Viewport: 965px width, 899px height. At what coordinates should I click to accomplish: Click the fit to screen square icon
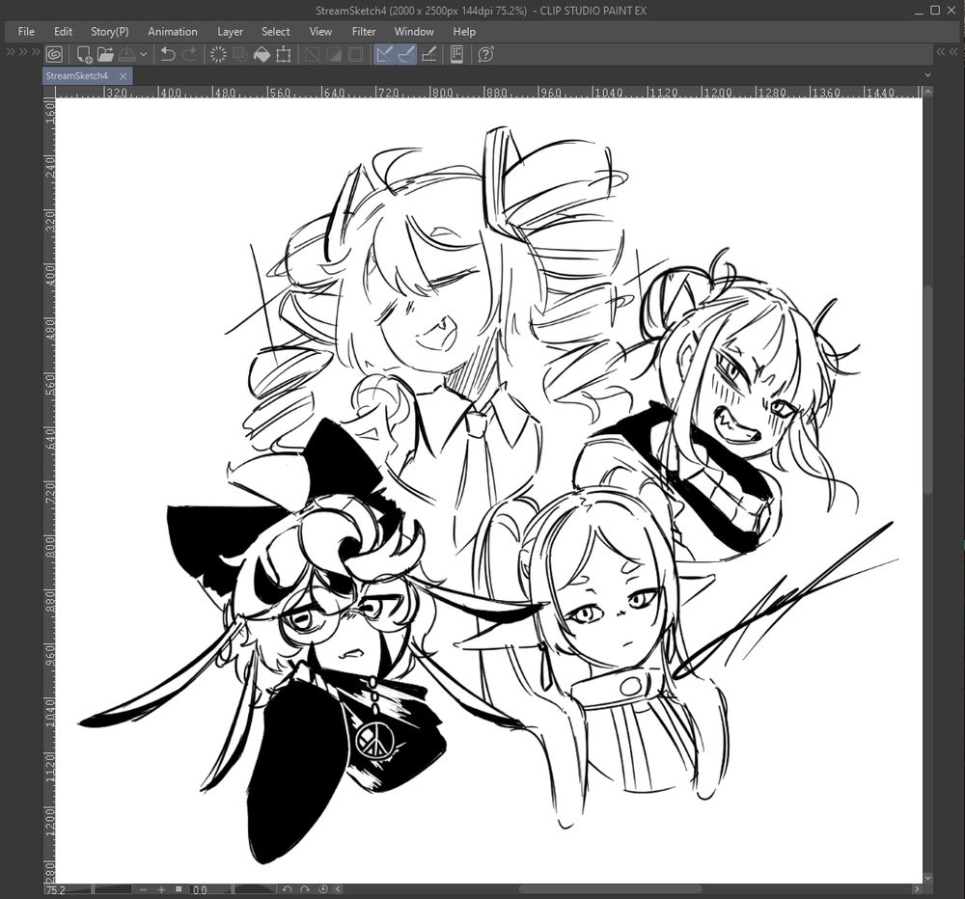pyautogui.click(x=179, y=889)
